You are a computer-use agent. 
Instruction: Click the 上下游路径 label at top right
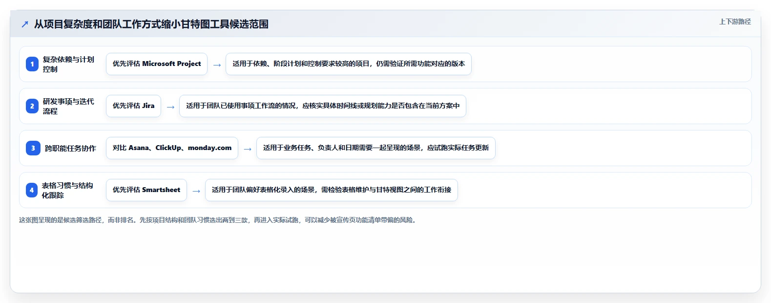click(x=735, y=22)
